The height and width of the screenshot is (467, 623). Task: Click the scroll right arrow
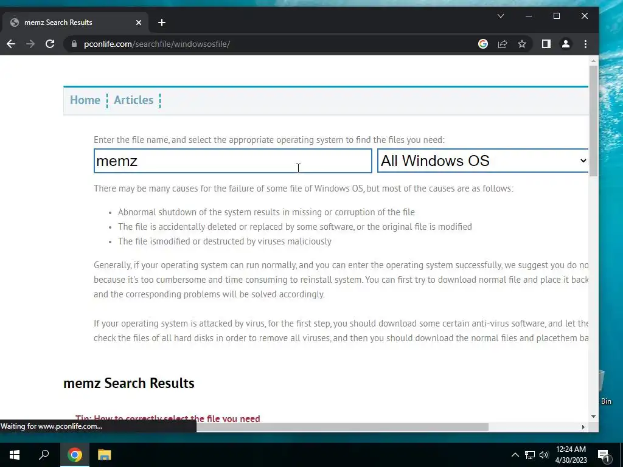(583, 427)
